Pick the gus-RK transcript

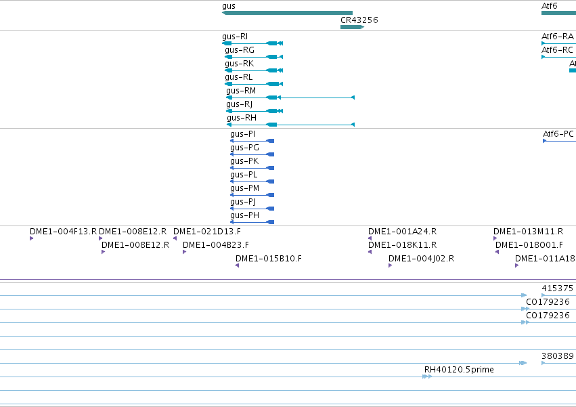point(254,70)
